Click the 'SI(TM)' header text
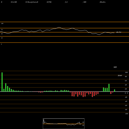Viewport: 129px width, 129px height. (49, 2)
